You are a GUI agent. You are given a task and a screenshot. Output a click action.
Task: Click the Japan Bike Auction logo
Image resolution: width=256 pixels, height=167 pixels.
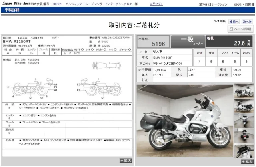click(19, 4)
